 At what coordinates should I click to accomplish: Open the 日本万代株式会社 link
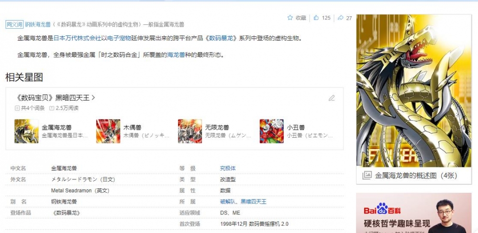click(x=78, y=38)
